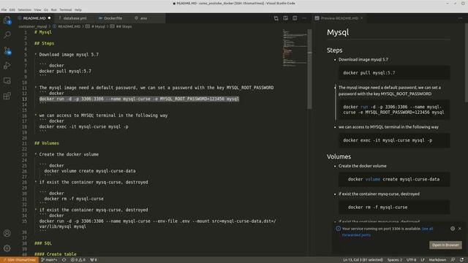The image size is (468, 263).
Task: Open the Explorer view in activity bar
Action: [7, 20]
